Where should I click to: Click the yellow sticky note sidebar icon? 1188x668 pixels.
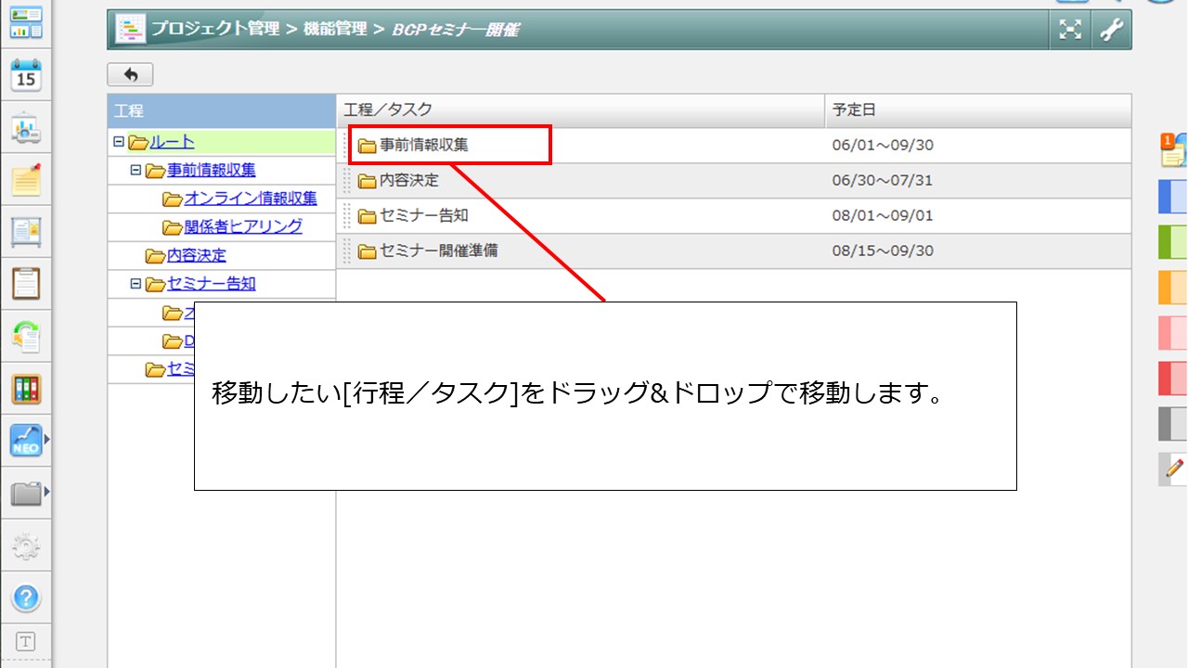(25, 179)
